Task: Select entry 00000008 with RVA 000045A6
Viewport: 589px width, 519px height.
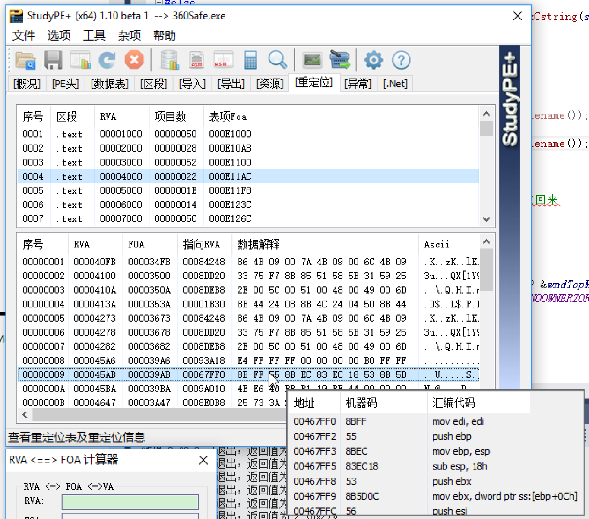Action: pos(248,360)
